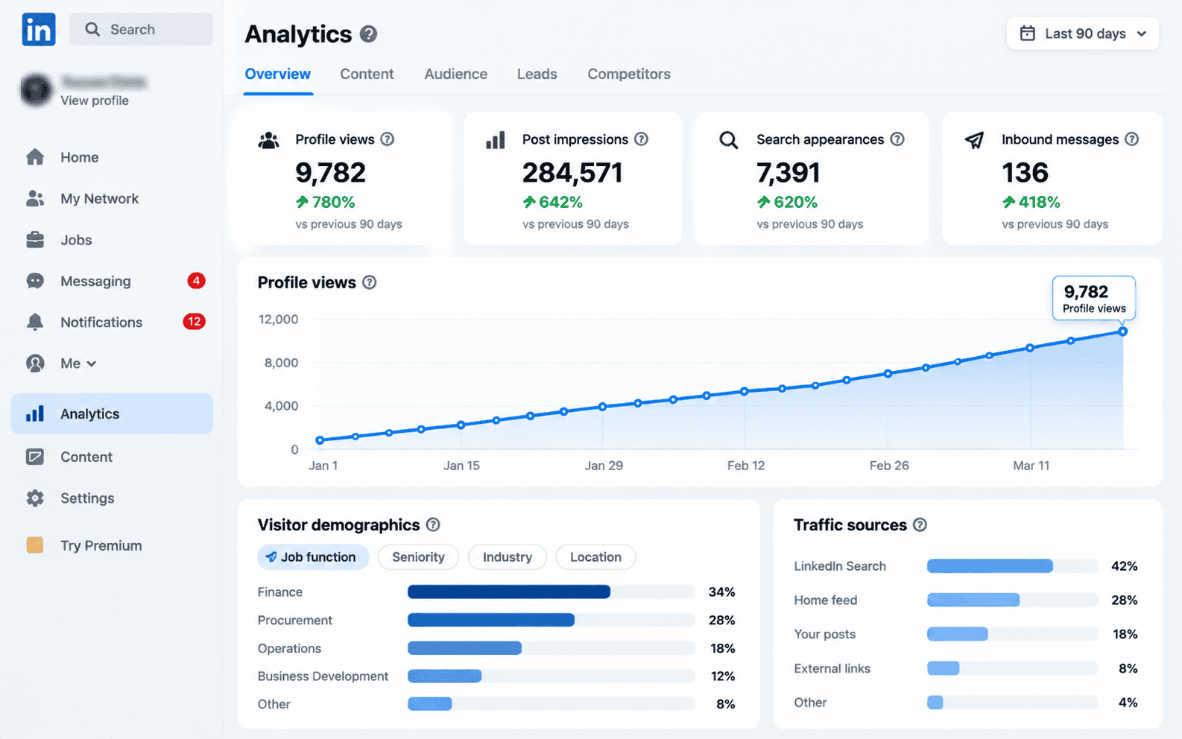Click the magnifier icon on Search appearances card

tap(728, 140)
